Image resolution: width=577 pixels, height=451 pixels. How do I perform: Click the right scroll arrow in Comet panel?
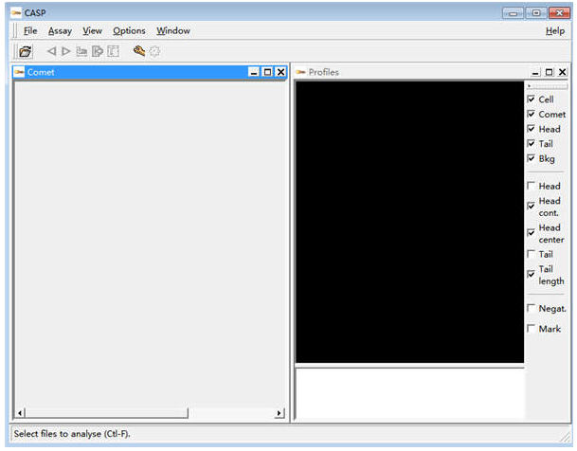pyautogui.click(x=279, y=413)
